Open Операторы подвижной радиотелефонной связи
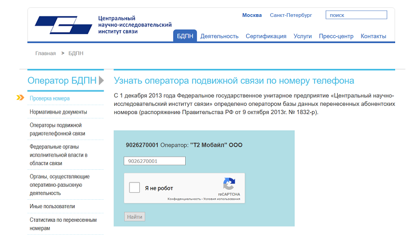The width and height of the screenshot is (413, 235). [x=57, y=129]
